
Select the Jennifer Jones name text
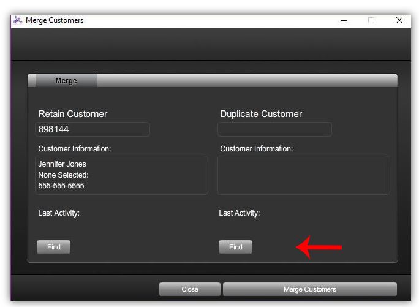(62, 164)
